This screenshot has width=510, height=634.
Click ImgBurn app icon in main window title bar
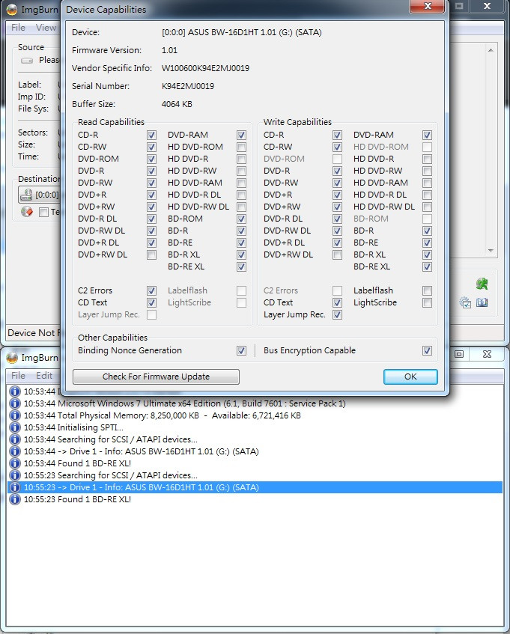click(12, 8)
